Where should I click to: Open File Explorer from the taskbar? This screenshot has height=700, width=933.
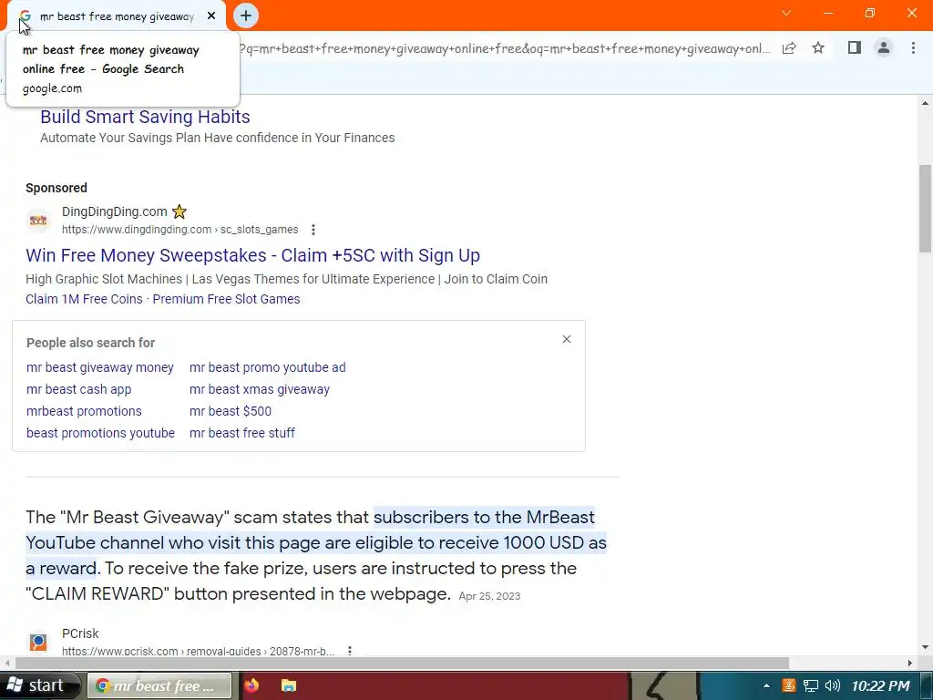[x=289, y=685]
